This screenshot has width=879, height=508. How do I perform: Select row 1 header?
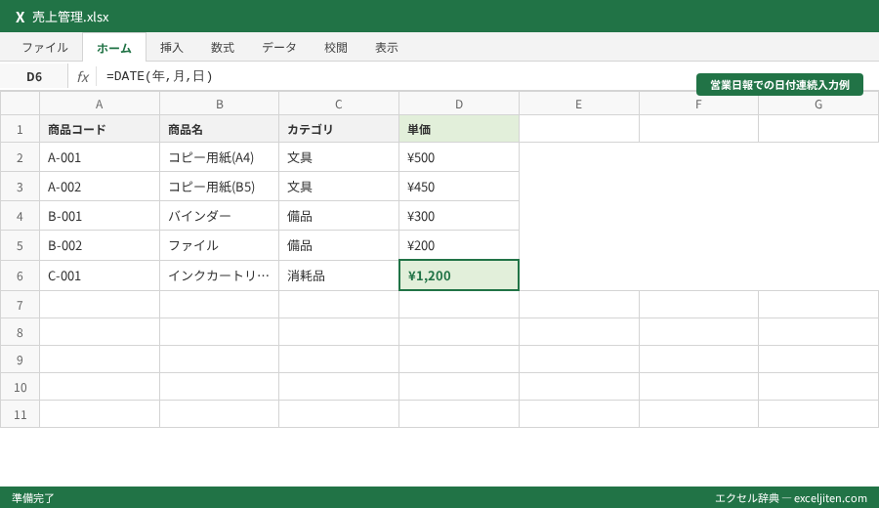point(20,129)
